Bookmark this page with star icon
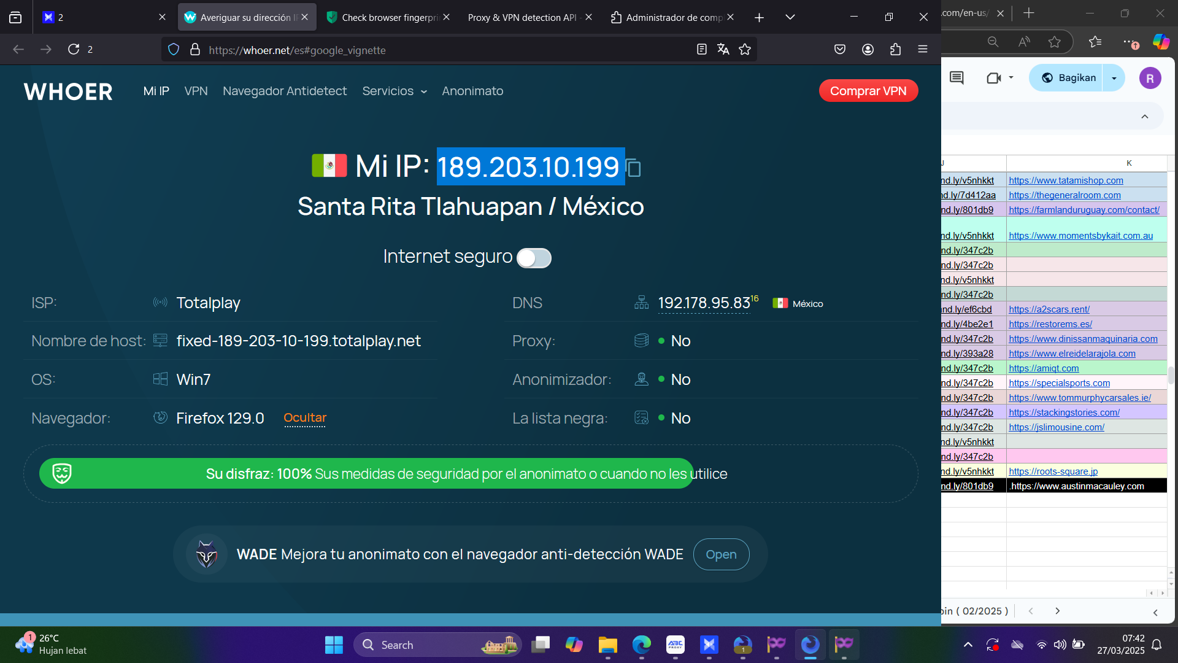 (x=745, y=50)
